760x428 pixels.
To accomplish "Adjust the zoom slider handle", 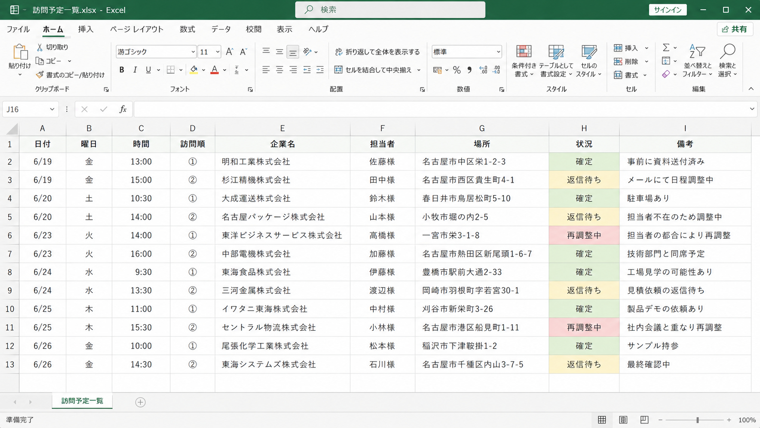I will click(697, 420).
